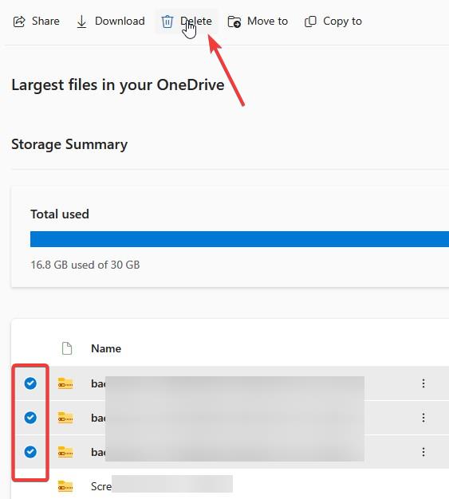
Task: Select the Copy to command label
Action: (342, 22)
